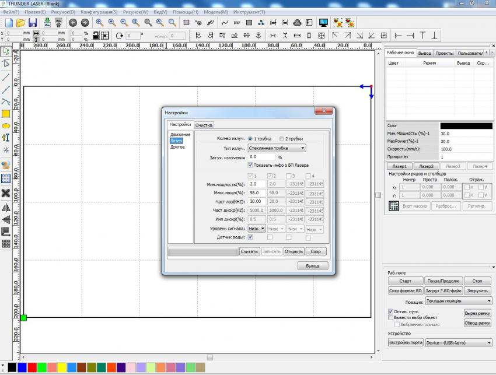Click the monitor preview icon in toolbar
Screen dimensions: 496x375
[323, 23]
